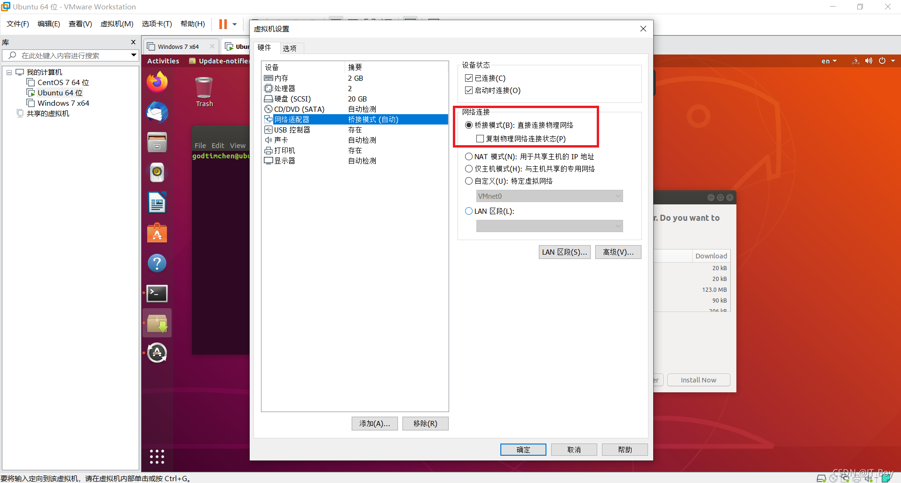Screen dimensions: 901x483
Task: Click Activities in the Ubuntu top bar
Action: (163, 61)
